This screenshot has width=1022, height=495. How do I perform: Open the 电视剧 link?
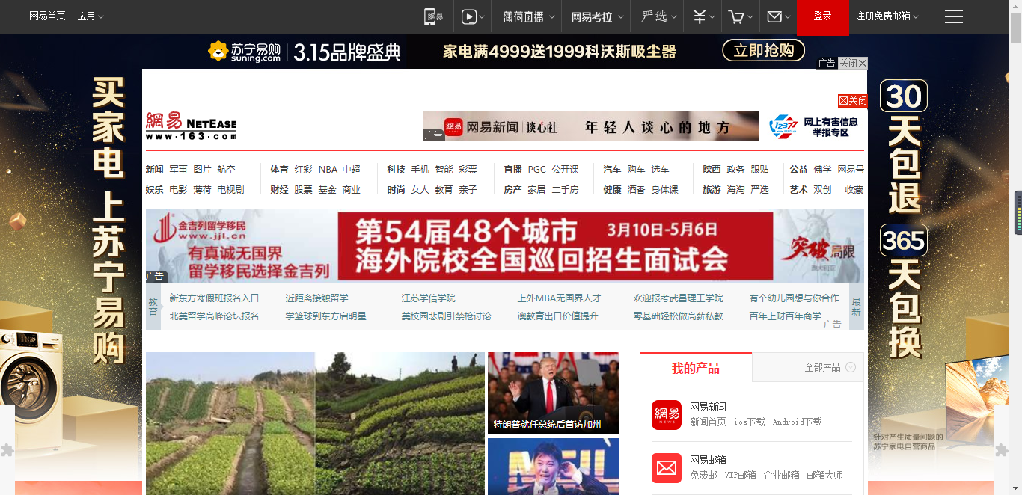pyautogui.click(x=230, y=190)
